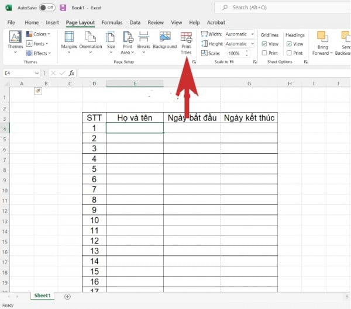Viewport: 351px width, 309px height.
Task: Open the Bring Forward dropdown arrow
Action: point(331,53)
